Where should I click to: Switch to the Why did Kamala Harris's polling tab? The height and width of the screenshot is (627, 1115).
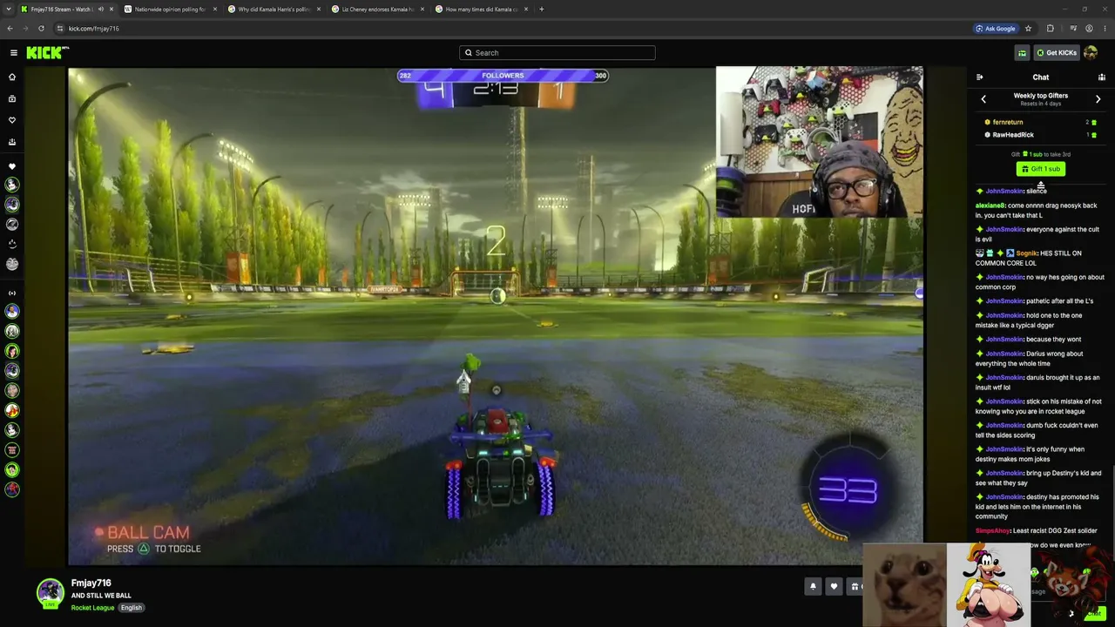pos(274,9)
